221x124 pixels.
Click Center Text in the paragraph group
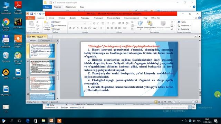click(x=112, y=28)
